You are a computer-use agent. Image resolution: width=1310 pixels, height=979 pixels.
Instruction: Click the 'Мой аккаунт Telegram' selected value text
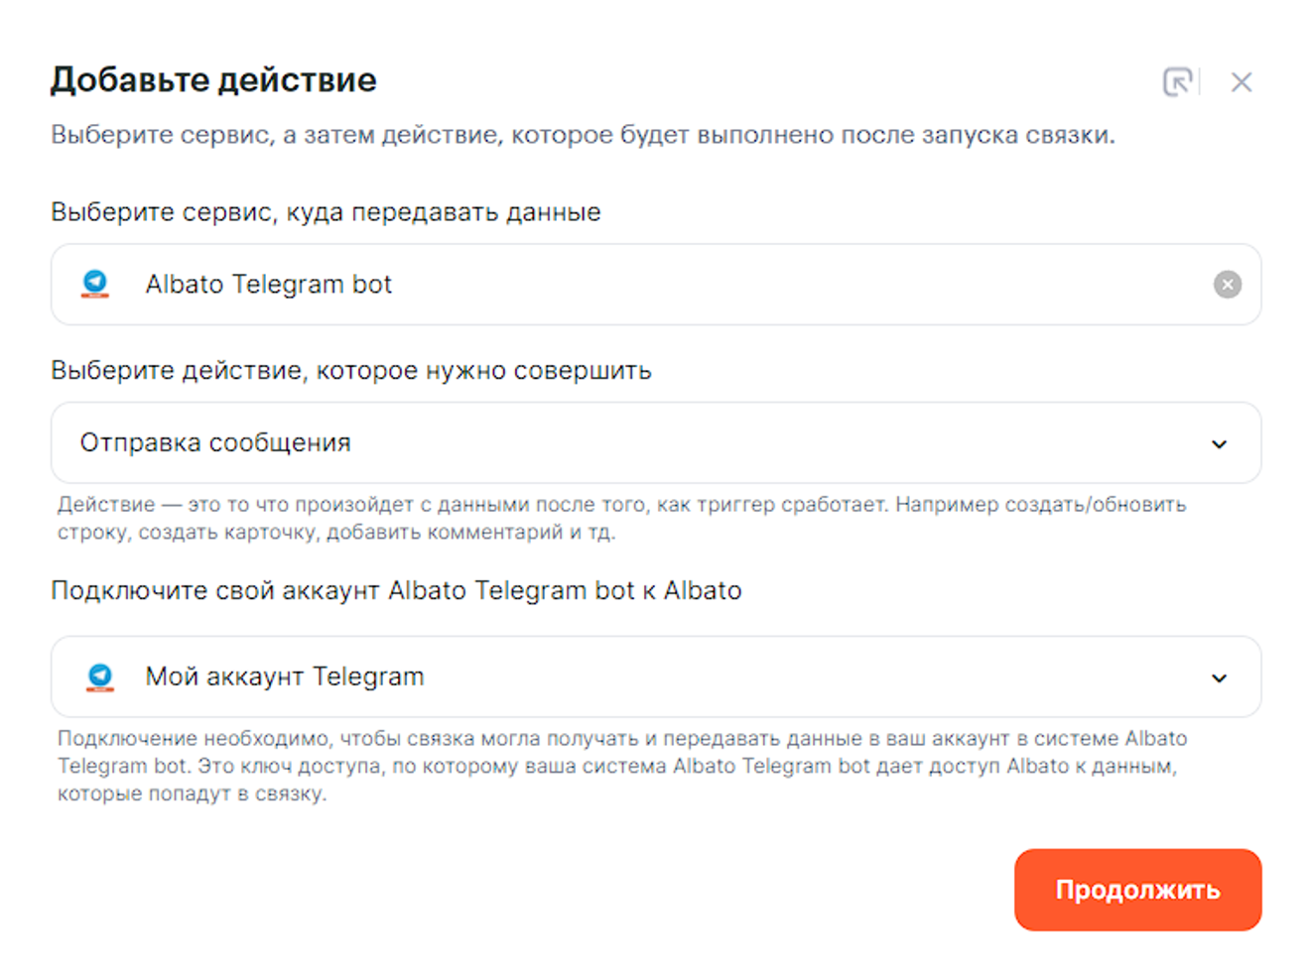point(285,676)
